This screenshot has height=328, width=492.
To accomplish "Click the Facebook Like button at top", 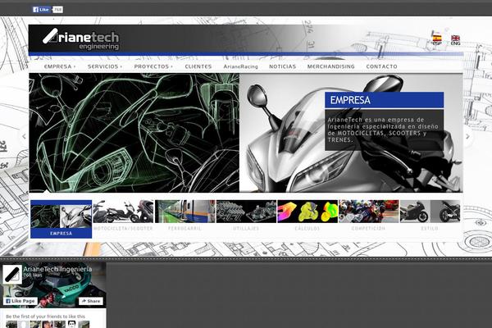I will pos(42,10).
